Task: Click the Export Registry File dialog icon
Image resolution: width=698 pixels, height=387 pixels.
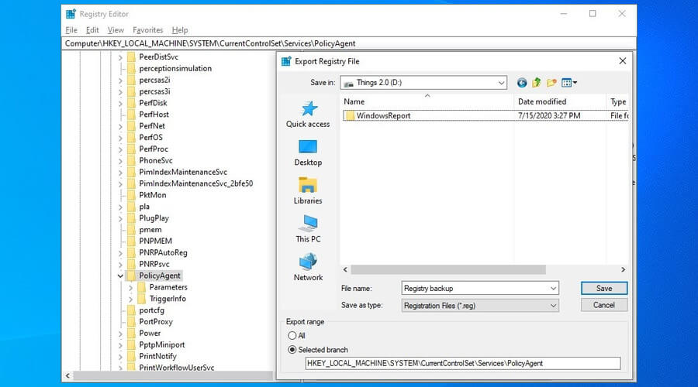Action: [x=286, y=61]
